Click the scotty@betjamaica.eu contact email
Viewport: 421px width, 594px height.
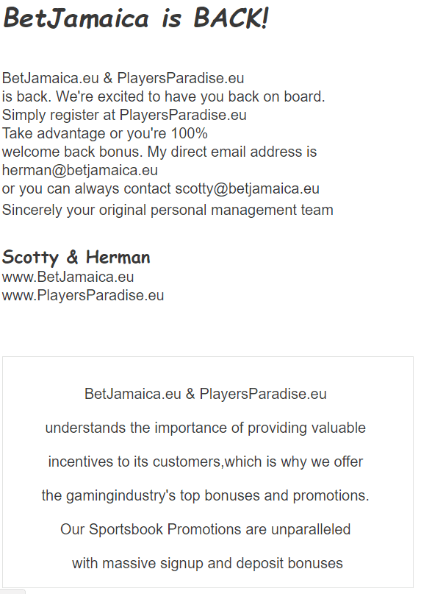click(248, 188)
